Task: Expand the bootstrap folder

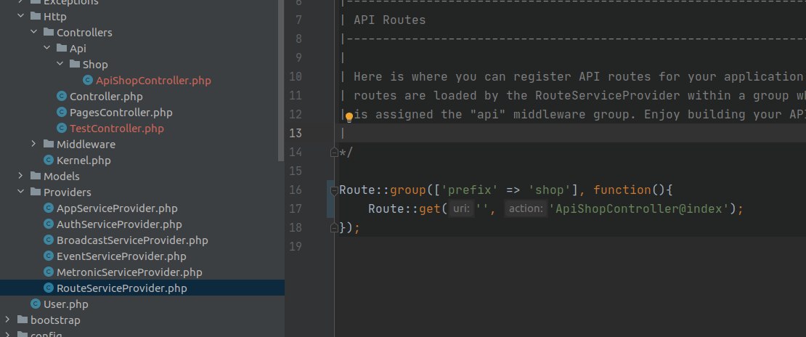Action: tap(8, 320)
